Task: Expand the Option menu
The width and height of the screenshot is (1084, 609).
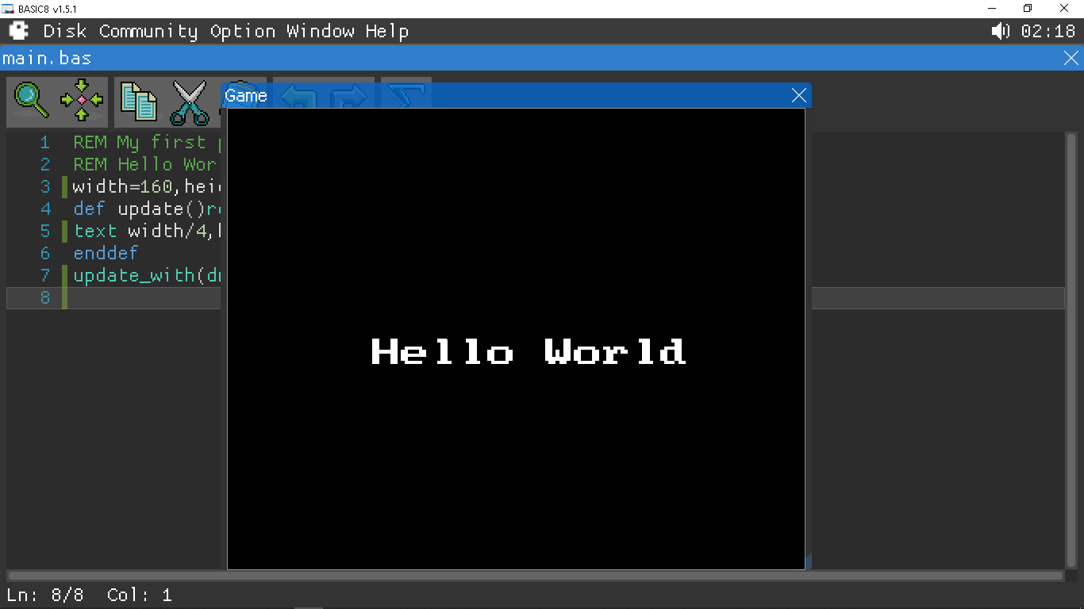Action: (x=242, y=32)
